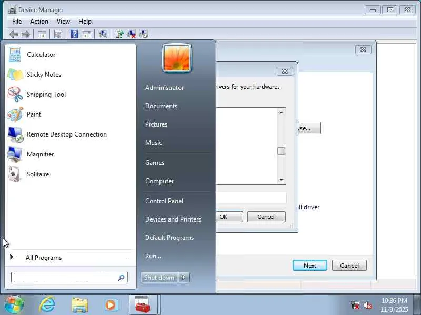Click the Shut down button

pyautogui.click(x=159, y=278)
